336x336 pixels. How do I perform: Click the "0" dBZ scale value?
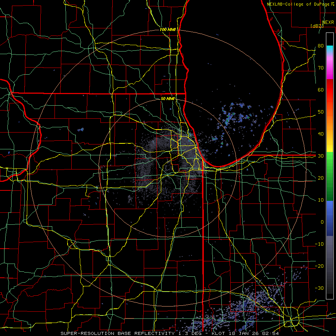coord(322,222)
